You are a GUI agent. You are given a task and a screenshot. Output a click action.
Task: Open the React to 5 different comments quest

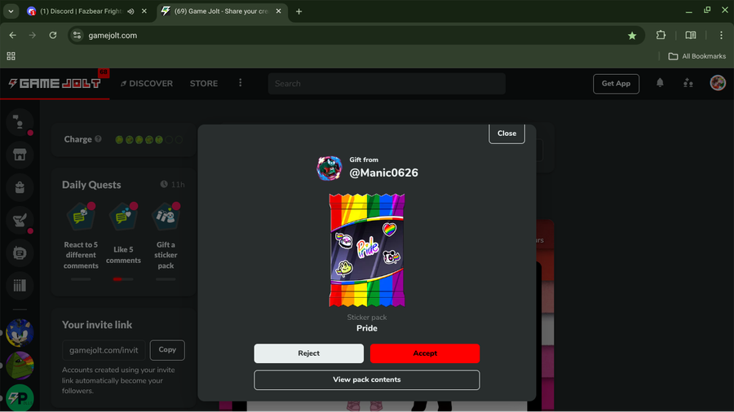click(81, 242)
